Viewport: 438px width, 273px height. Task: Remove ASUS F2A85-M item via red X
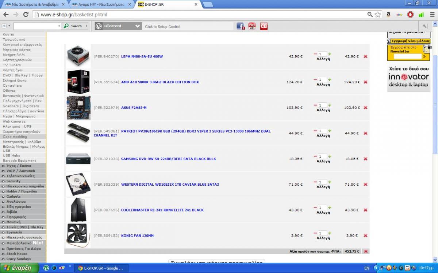[365, 108]
